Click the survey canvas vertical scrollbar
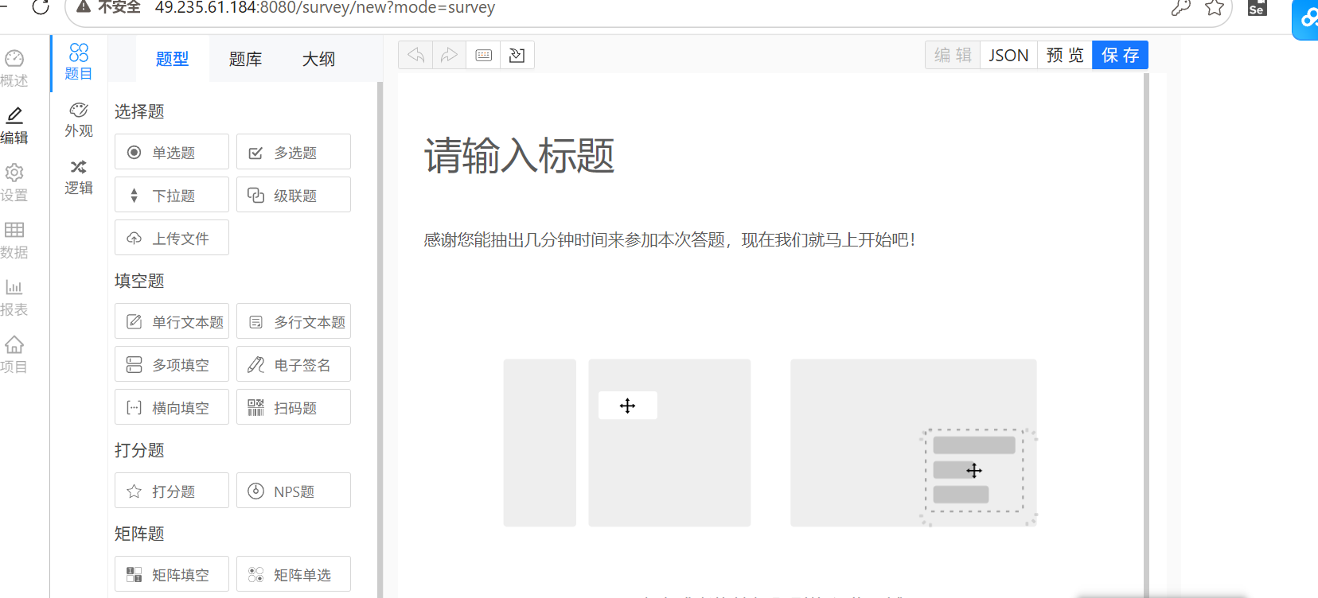1318x598 pixels. click(x=1146, y=336)
